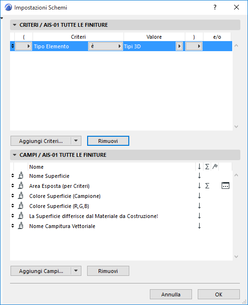Click the question mark help icon

[x=215, y=7]
